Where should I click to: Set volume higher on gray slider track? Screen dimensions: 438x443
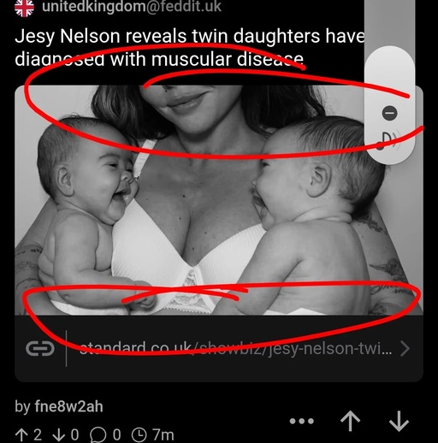tap(389, 23)
